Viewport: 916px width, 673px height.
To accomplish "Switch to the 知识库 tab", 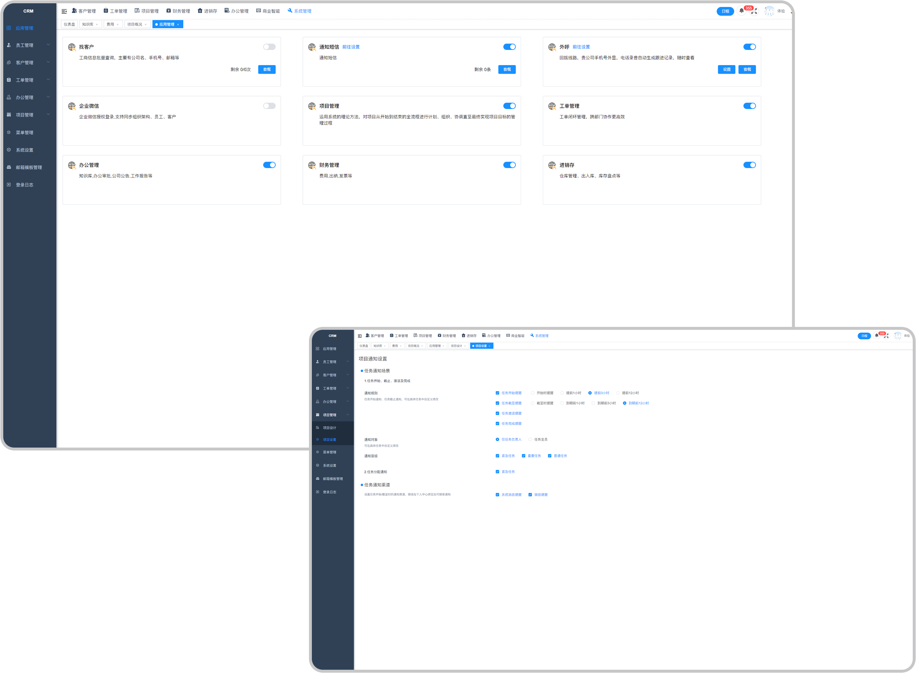I will [x=88, y=24].
